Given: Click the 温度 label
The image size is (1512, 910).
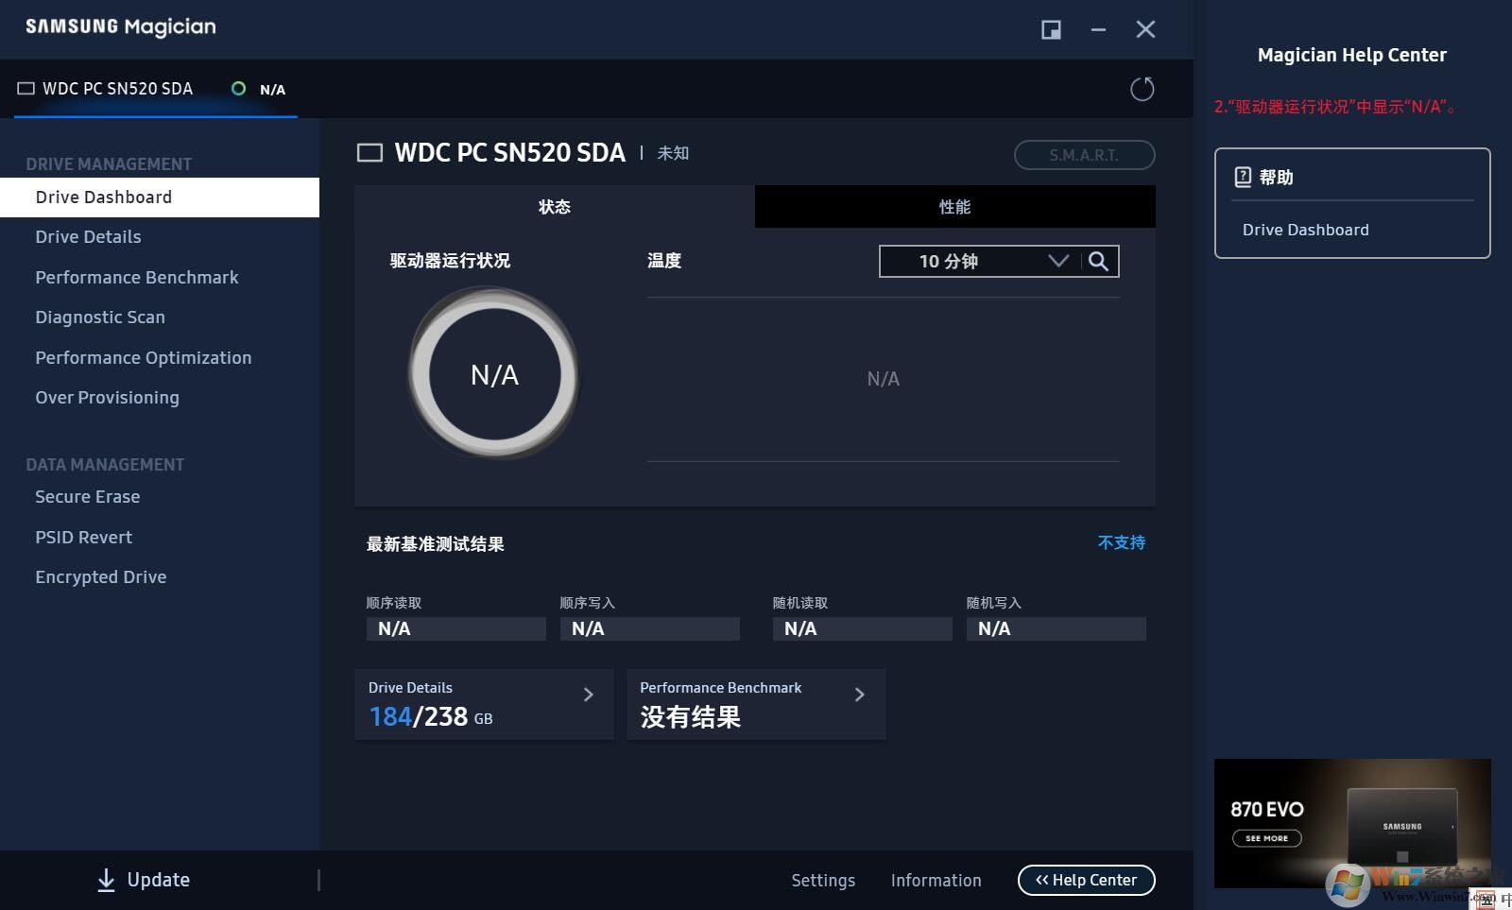Looking at the screenshot, I should pos(664,261).
